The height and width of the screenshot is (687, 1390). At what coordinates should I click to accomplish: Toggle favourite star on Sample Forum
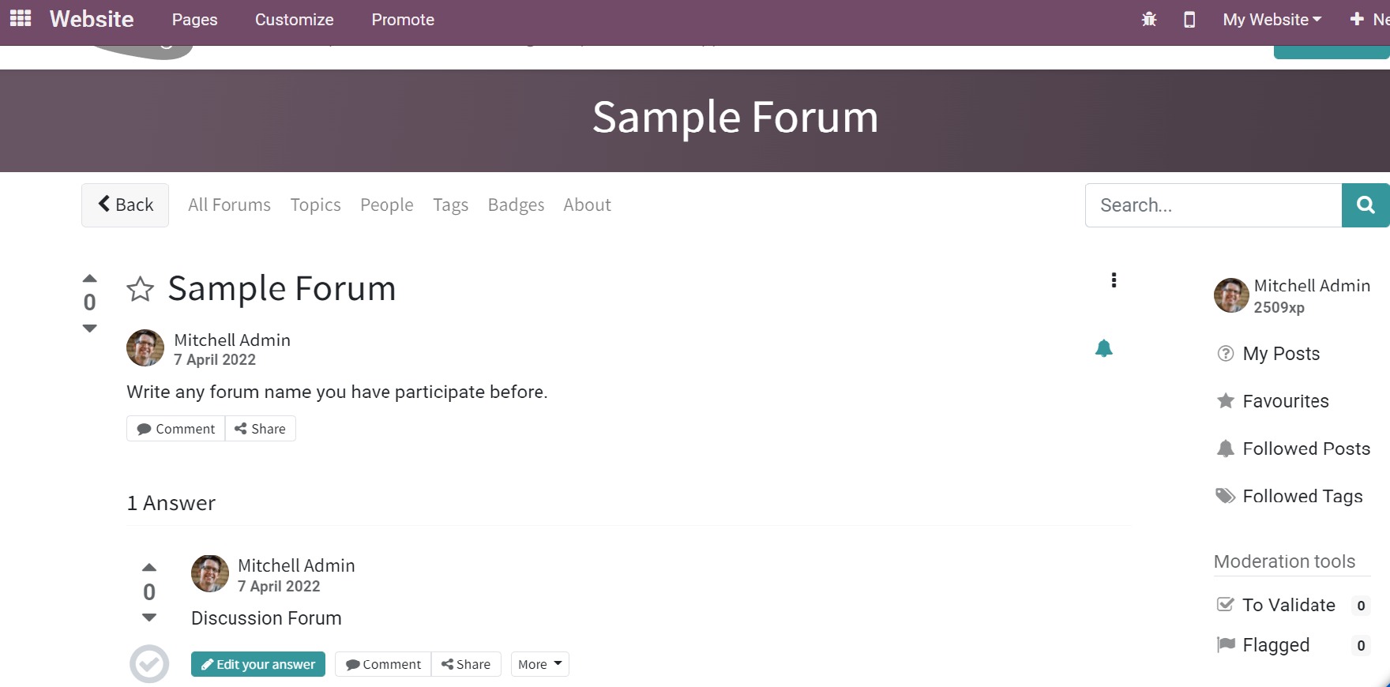pos(141,289)
